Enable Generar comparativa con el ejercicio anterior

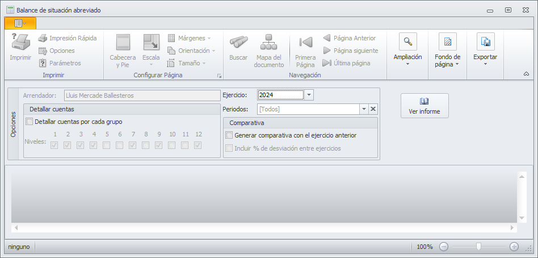[x=229, y=135]
